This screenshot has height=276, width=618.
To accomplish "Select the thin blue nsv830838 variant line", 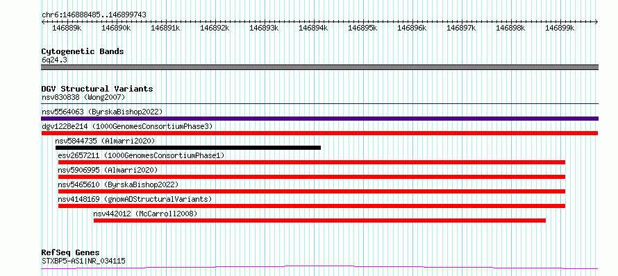I will click(319, 104).
